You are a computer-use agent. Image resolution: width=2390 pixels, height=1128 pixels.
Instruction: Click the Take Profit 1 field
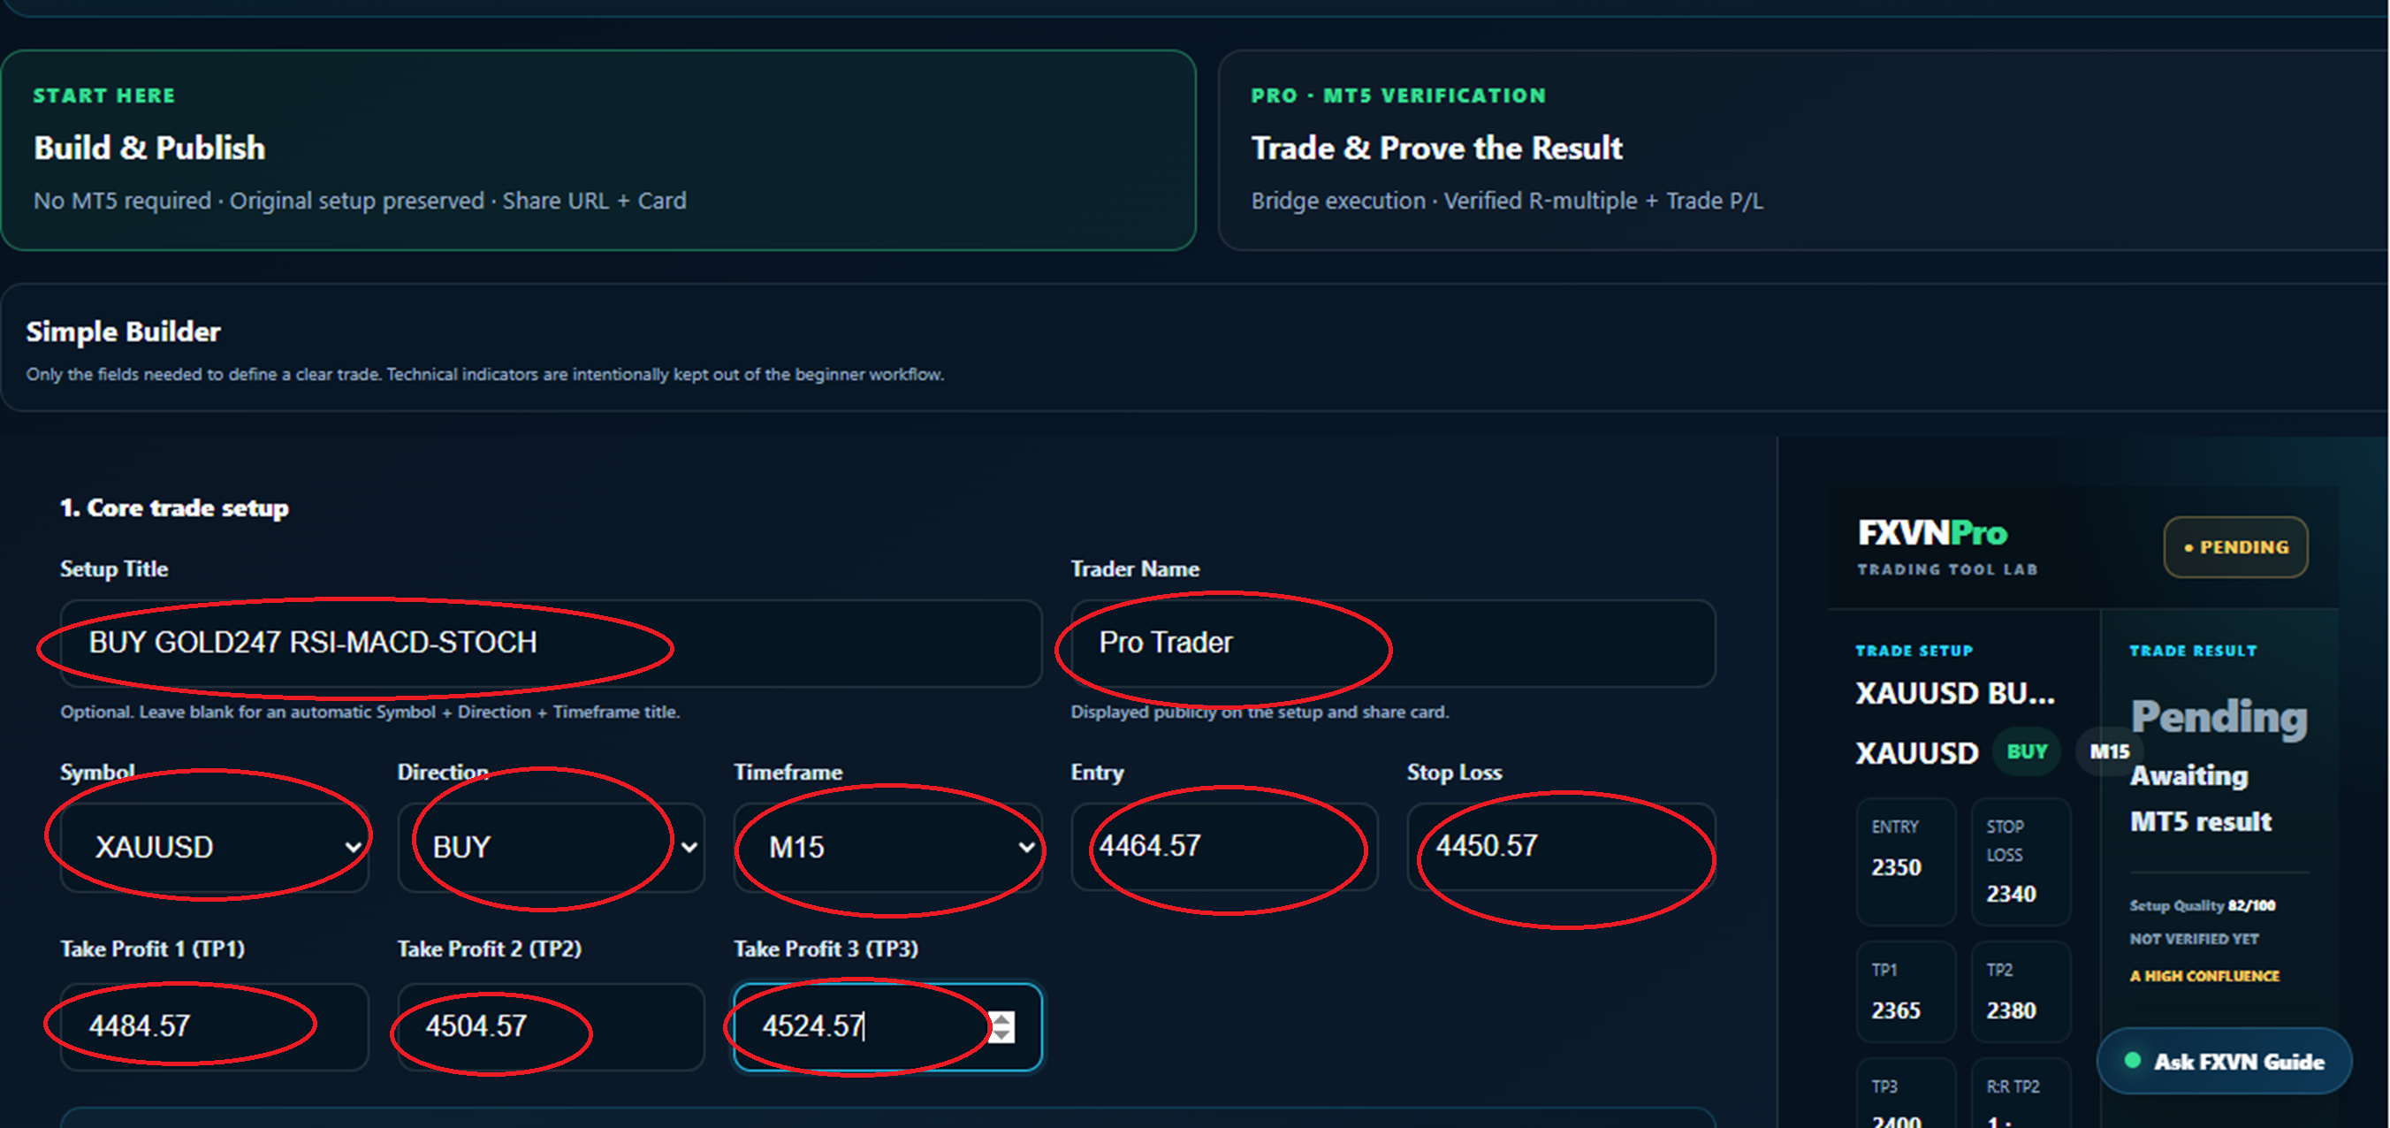pyautogui.click(x=214, y=1027)
